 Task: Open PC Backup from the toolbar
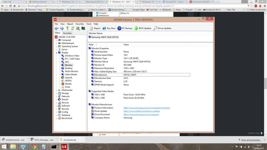point(125,28)
